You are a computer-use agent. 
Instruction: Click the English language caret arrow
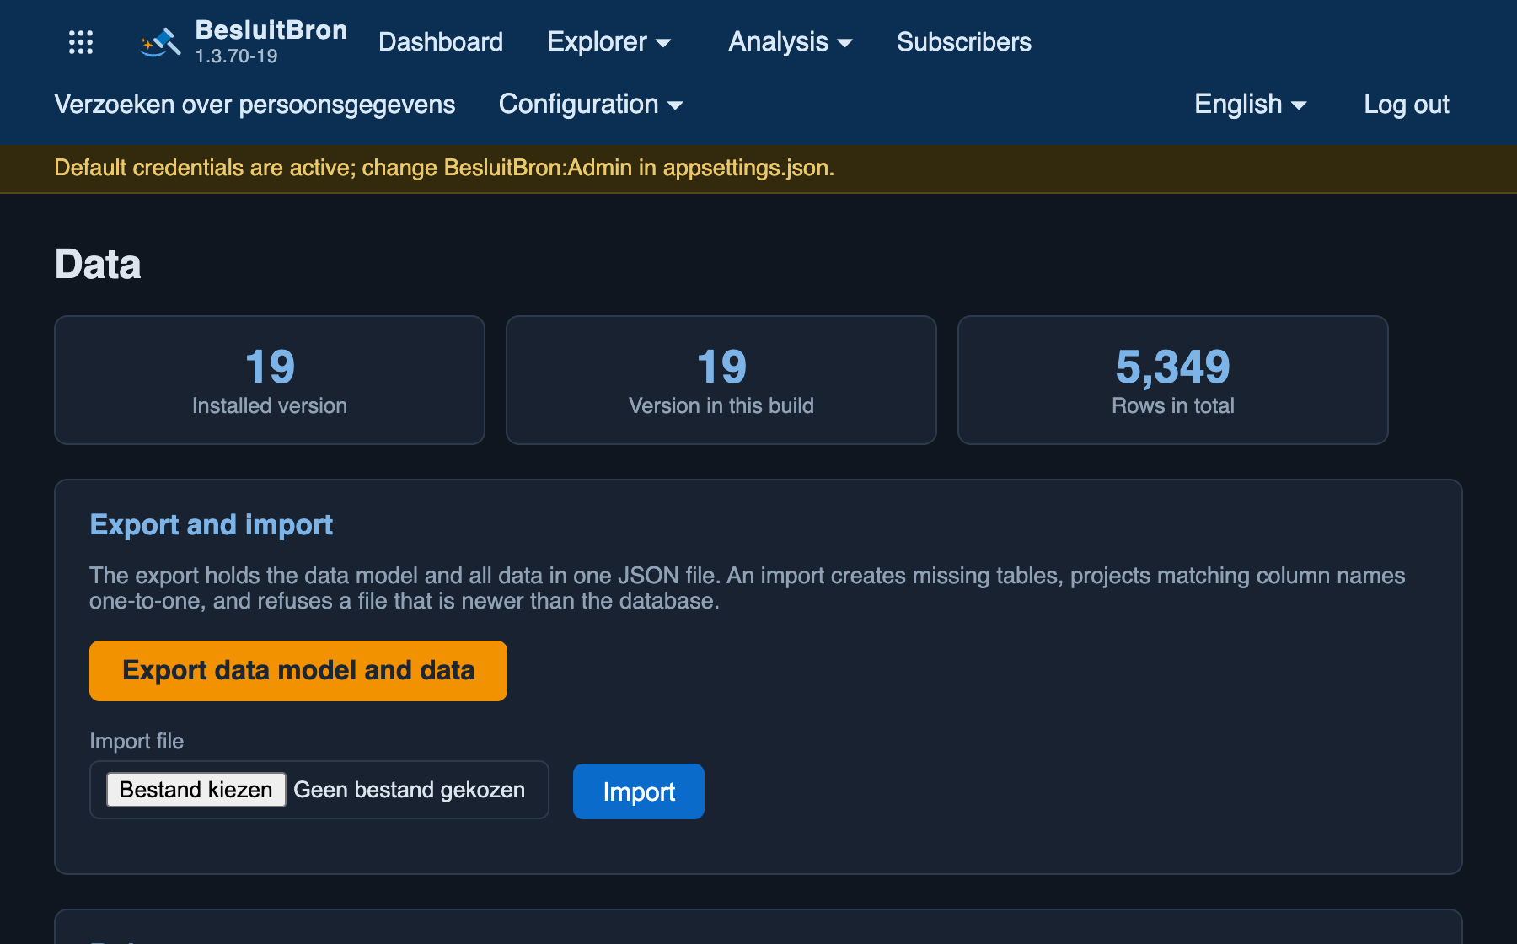pos(1299,105)
